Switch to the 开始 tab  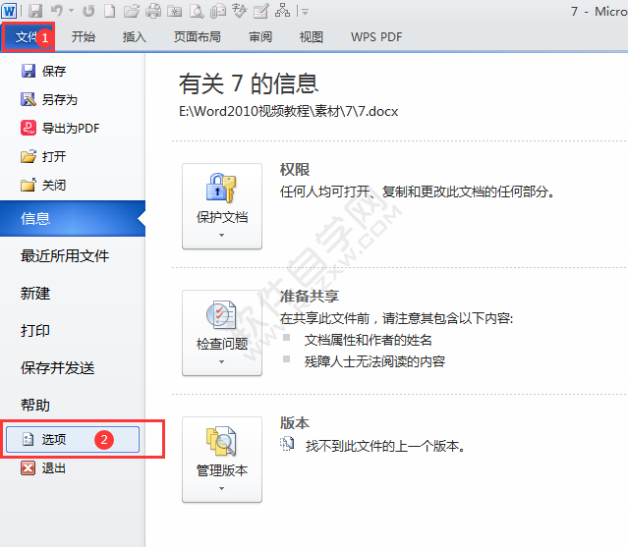click(x=84, y=36)
